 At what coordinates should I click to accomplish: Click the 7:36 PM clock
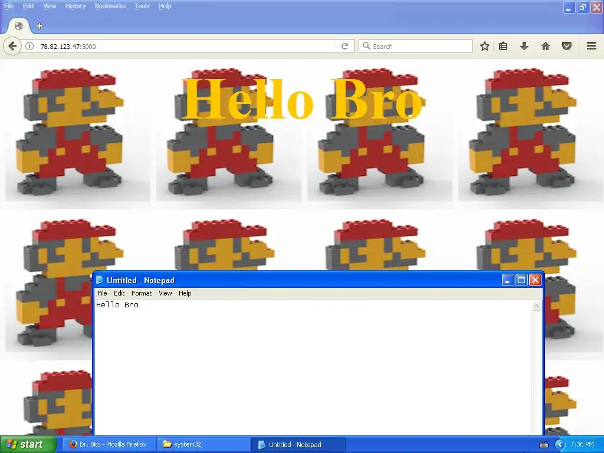tap(582, 444)
